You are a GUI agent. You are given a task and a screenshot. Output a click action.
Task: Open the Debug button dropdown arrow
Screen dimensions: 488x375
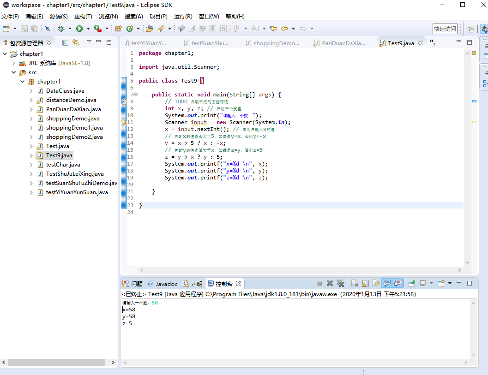70,29
